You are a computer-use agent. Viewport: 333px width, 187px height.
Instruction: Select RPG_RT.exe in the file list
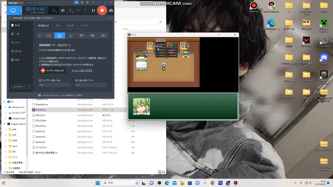(x=41, y=110)
